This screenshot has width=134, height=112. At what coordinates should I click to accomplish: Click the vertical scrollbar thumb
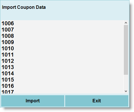(x=126, y=50)
